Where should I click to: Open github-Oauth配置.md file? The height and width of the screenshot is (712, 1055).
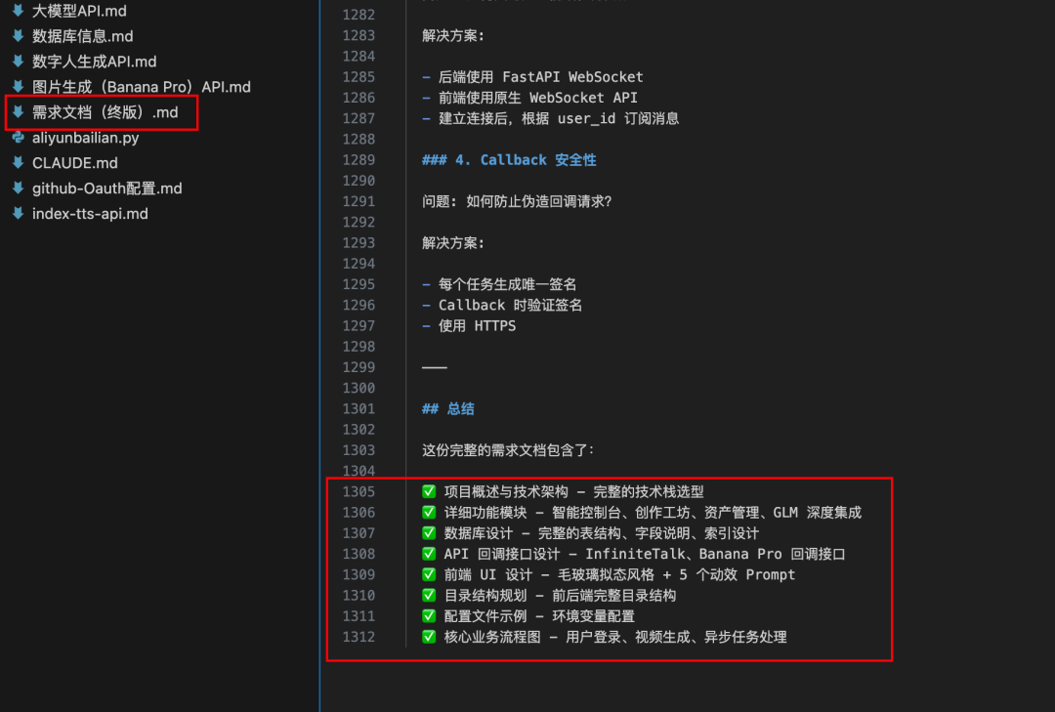click(x=107, y=188)
